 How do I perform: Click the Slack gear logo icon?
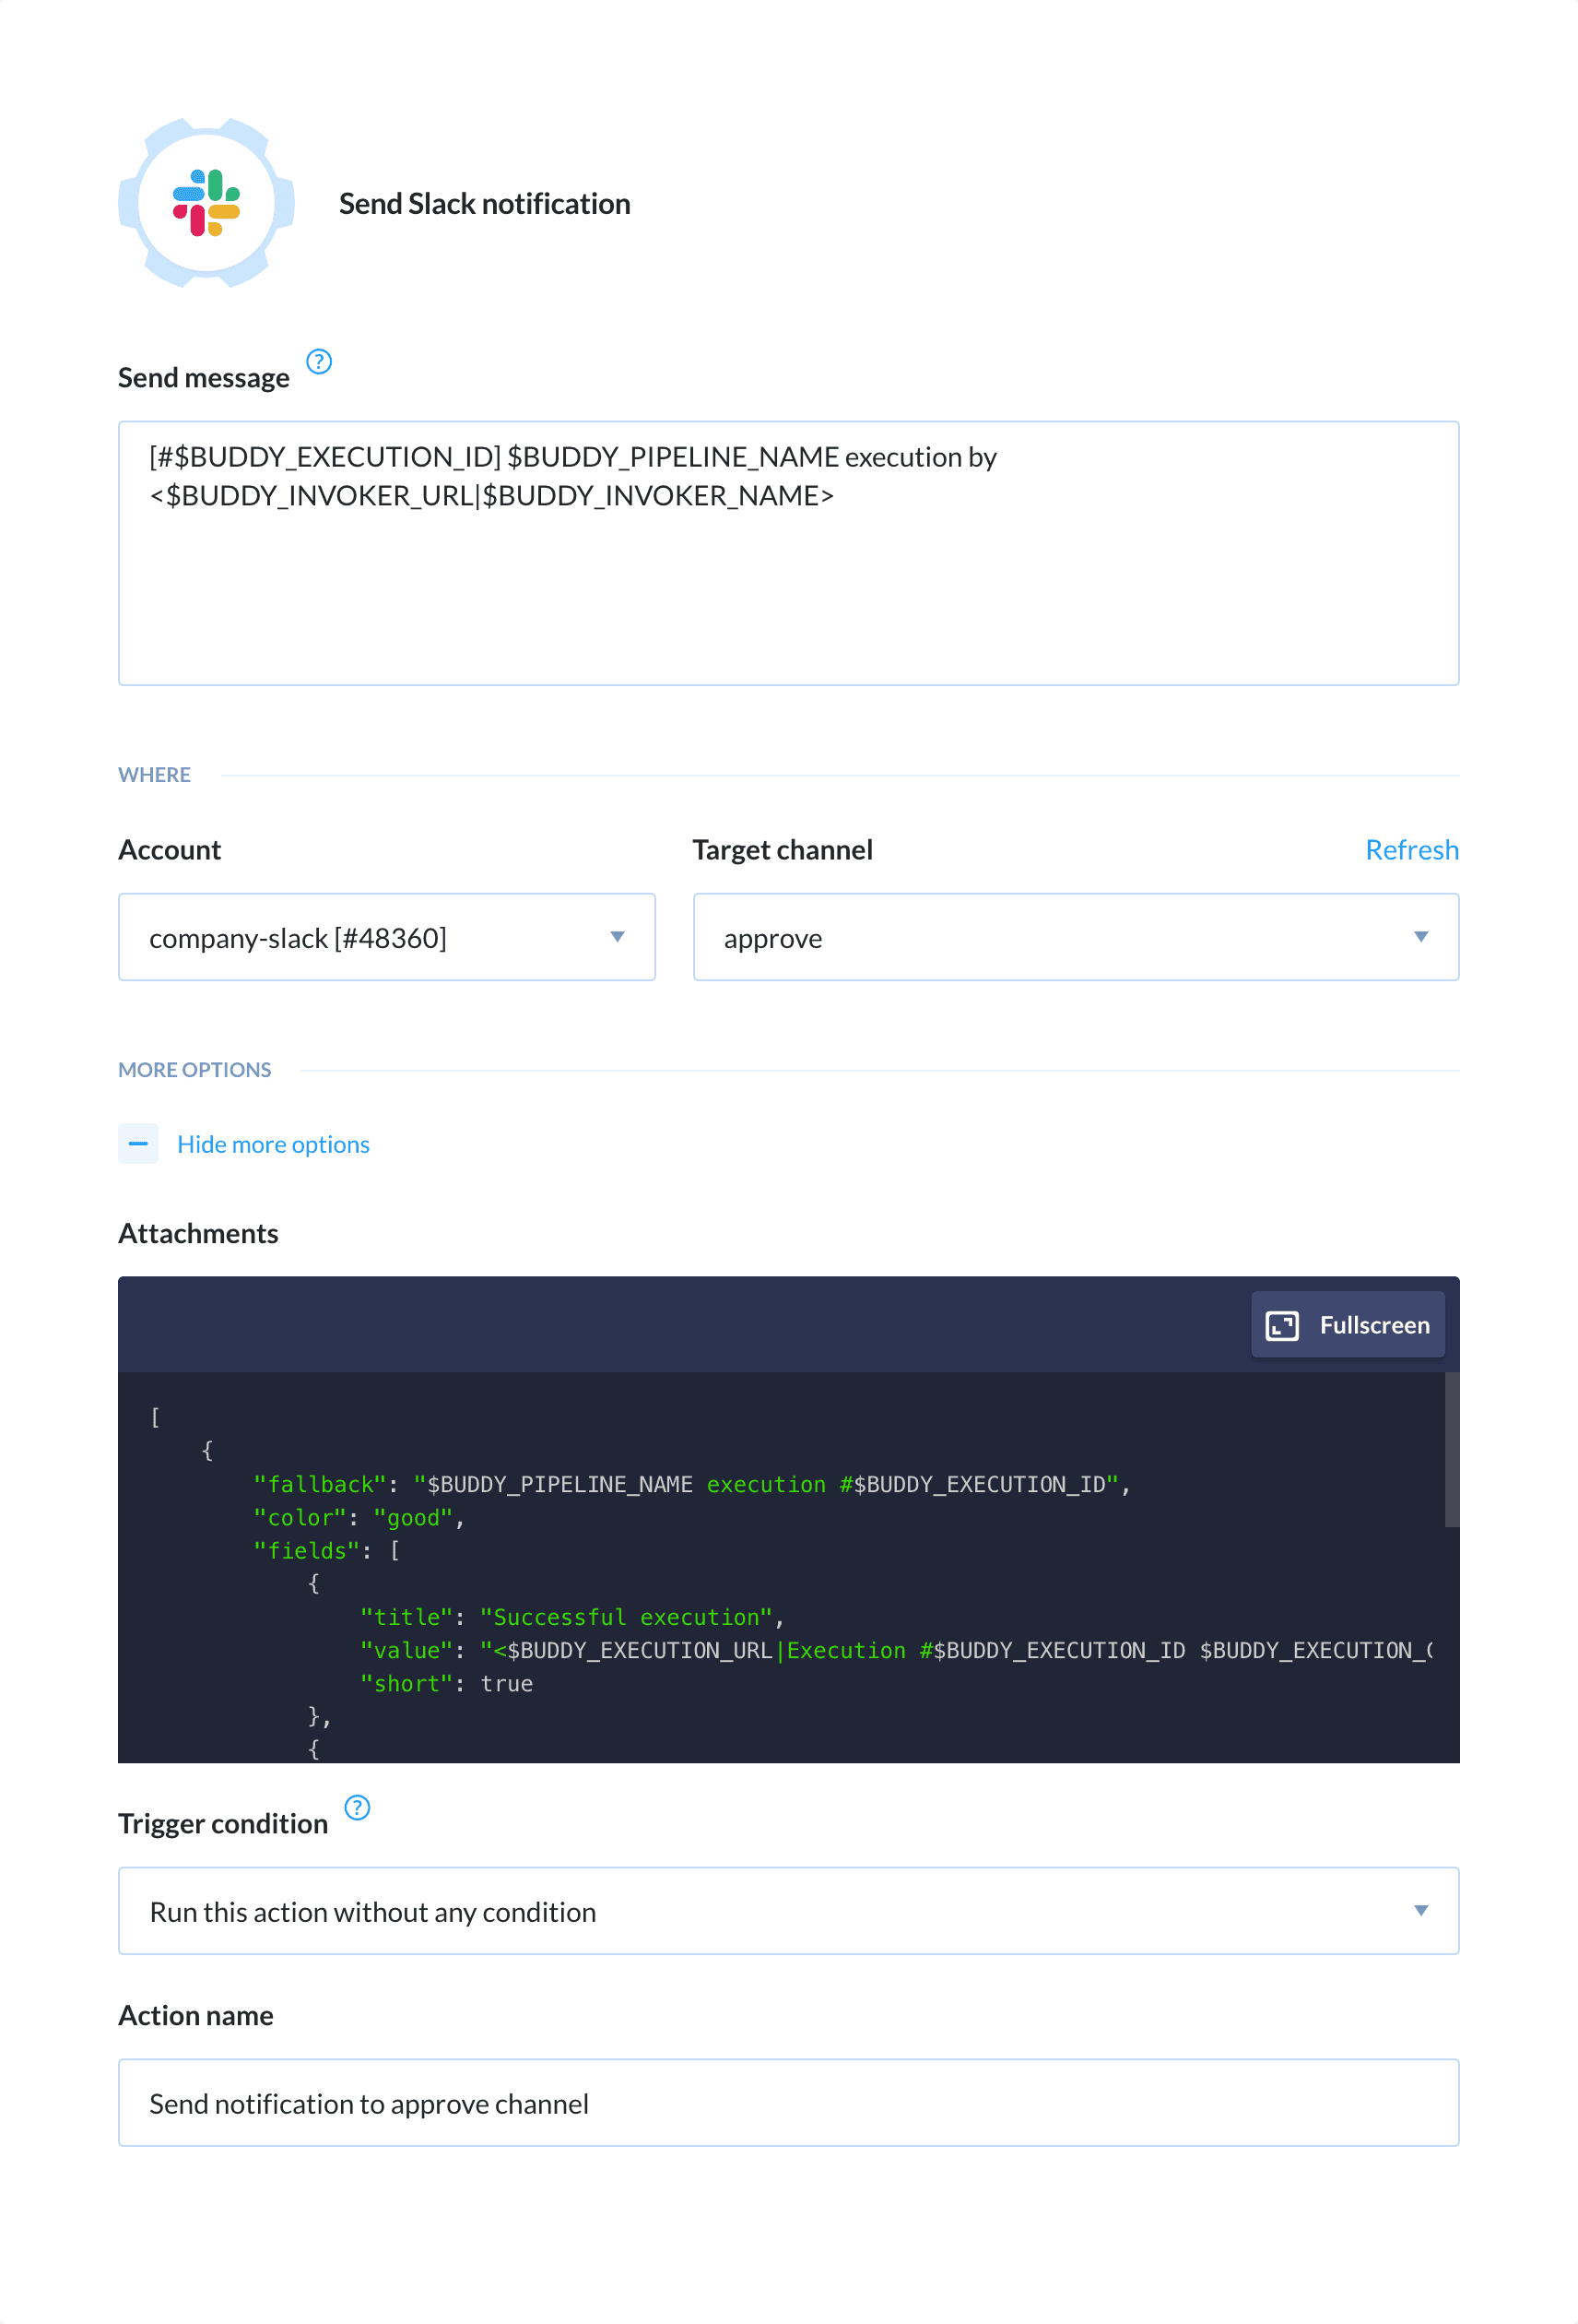pyautogui.click(x=204, y=203)
